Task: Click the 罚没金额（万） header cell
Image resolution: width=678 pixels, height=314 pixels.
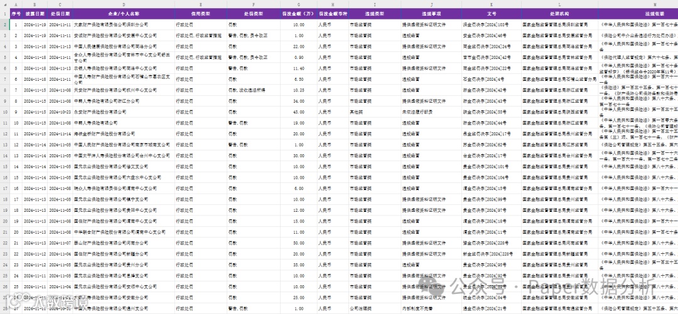Action: point(299,13)
